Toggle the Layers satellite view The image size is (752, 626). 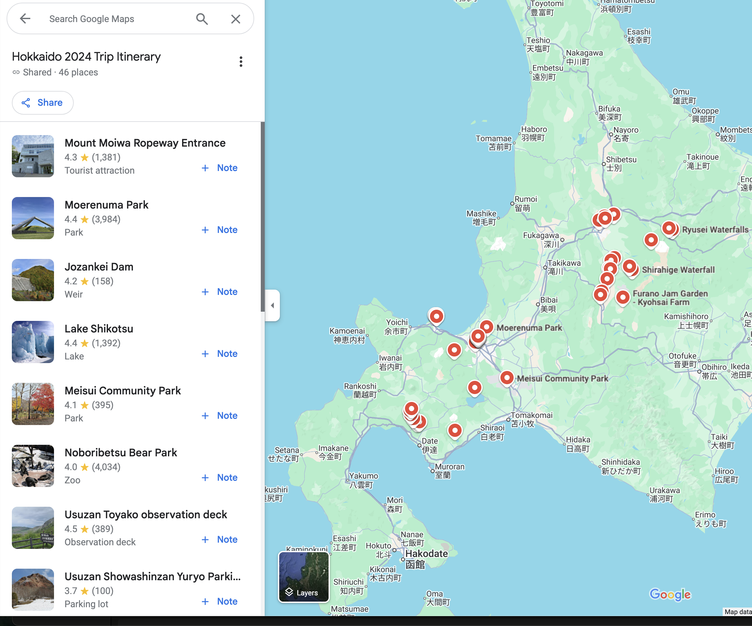click(304, 577)
